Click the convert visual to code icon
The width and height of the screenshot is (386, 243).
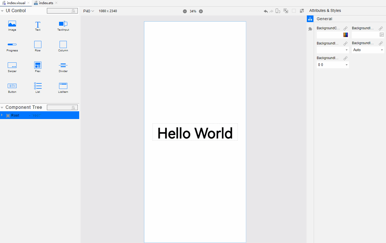[302, 11]
